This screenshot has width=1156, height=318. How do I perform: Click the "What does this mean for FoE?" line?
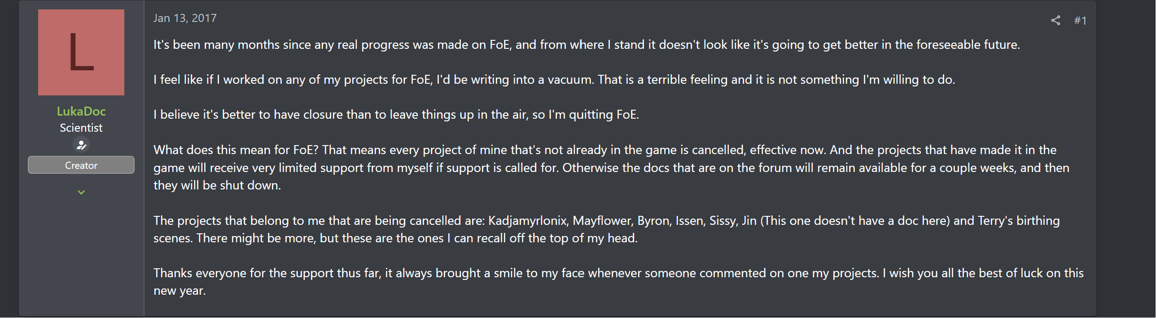pyautogui.click(x=237, y=150)
